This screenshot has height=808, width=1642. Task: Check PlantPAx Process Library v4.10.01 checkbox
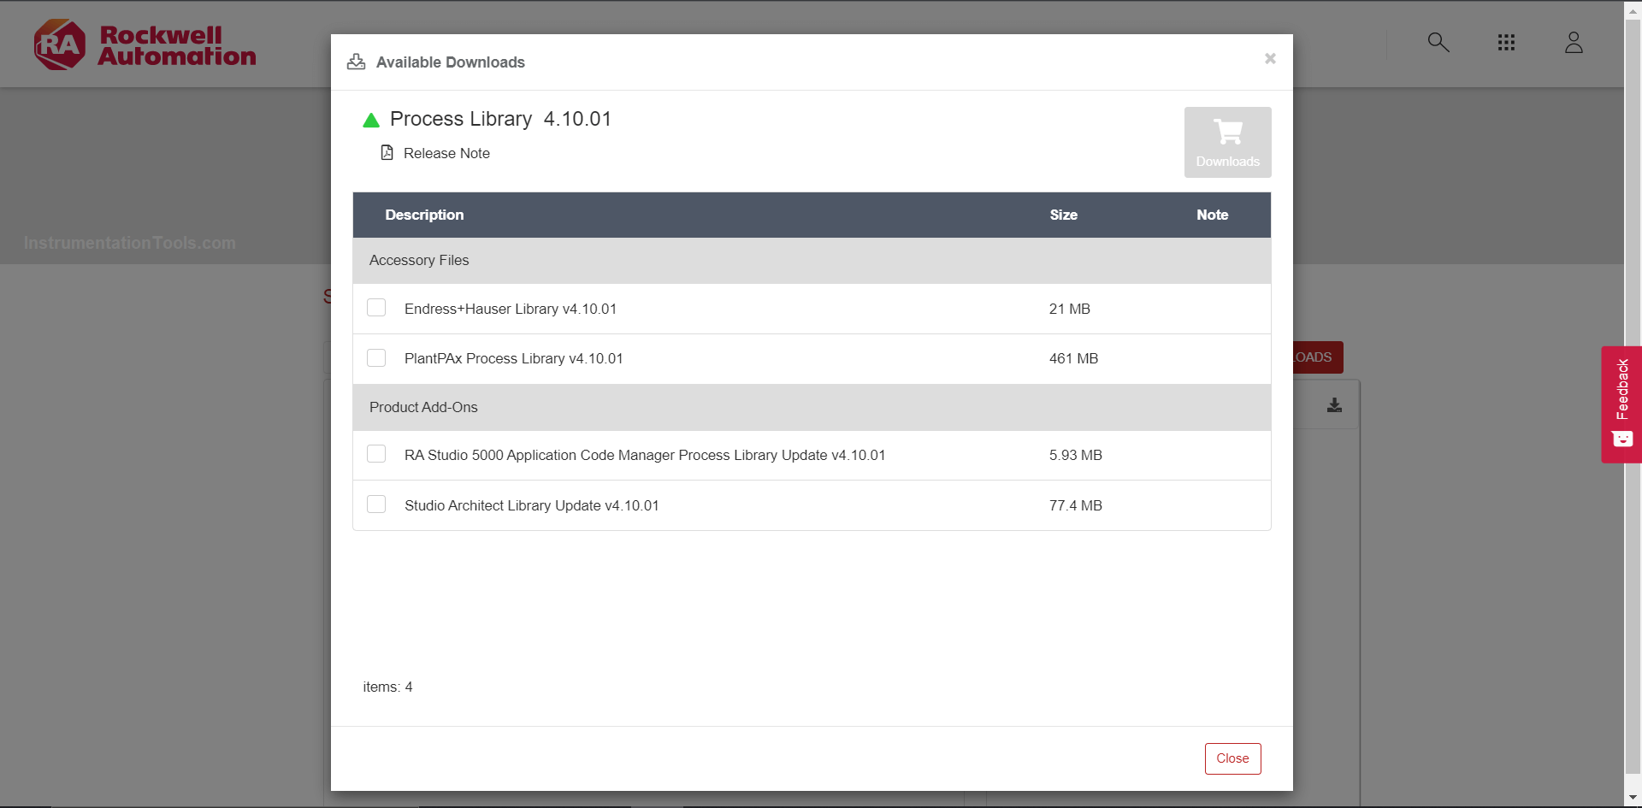(x=376, y=357)
